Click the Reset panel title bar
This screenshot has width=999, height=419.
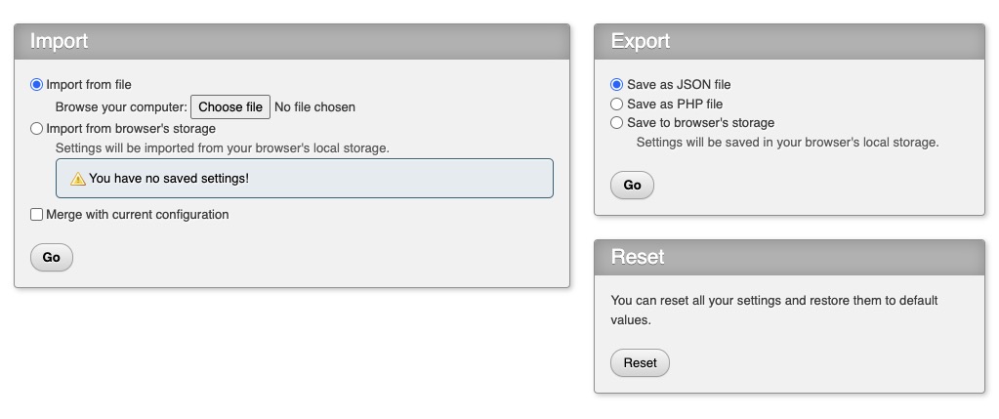(x=789, y=257)
